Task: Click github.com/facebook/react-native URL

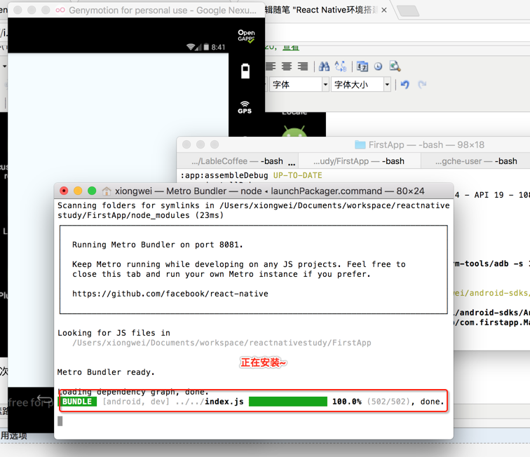Action: pos(170,294)
